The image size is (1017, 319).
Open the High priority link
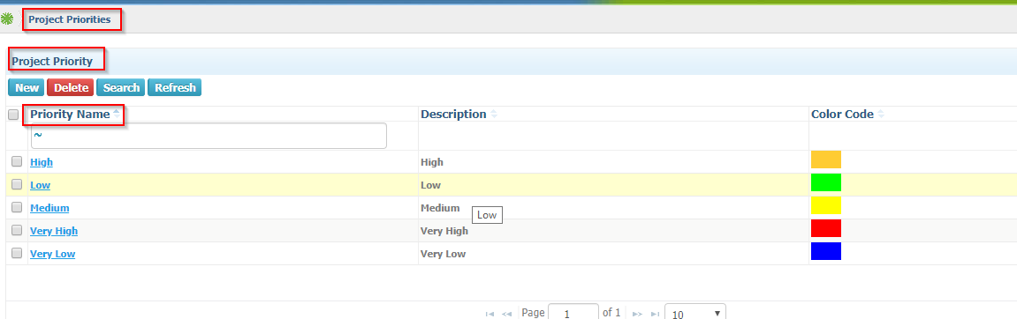[x=42, y=162]
